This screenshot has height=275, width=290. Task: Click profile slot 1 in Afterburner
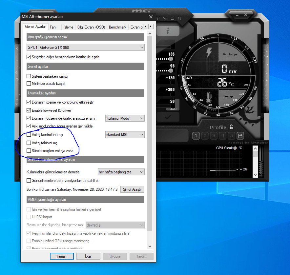point(196,136)
